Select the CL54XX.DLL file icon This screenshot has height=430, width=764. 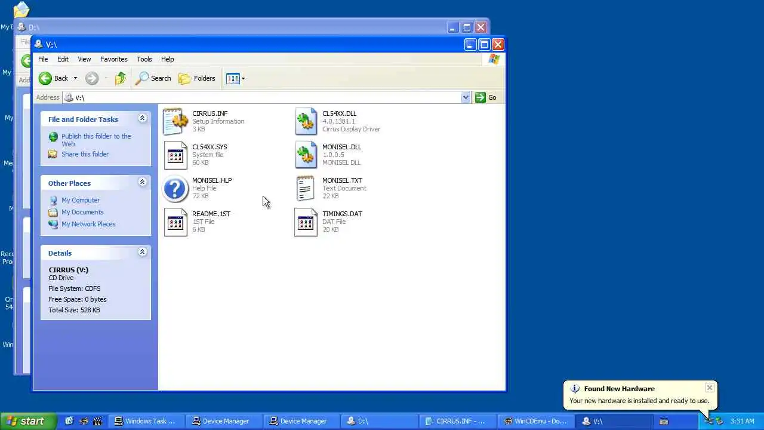306,121
